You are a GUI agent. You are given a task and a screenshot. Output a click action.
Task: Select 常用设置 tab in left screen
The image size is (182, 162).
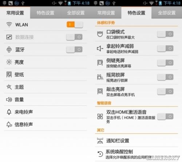tap(15, 13)
